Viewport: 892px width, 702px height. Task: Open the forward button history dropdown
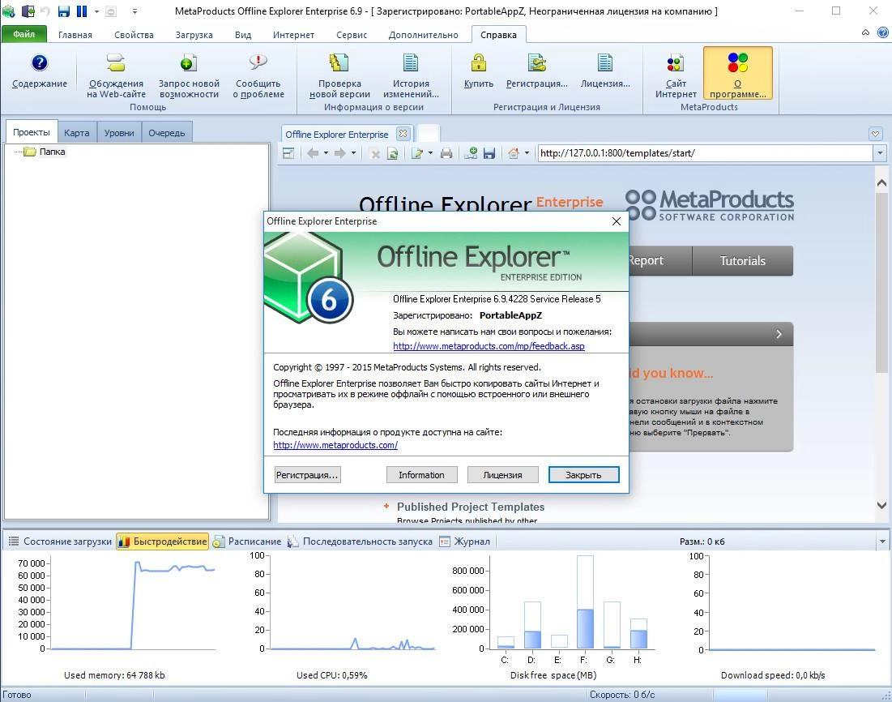click(353, 153)
